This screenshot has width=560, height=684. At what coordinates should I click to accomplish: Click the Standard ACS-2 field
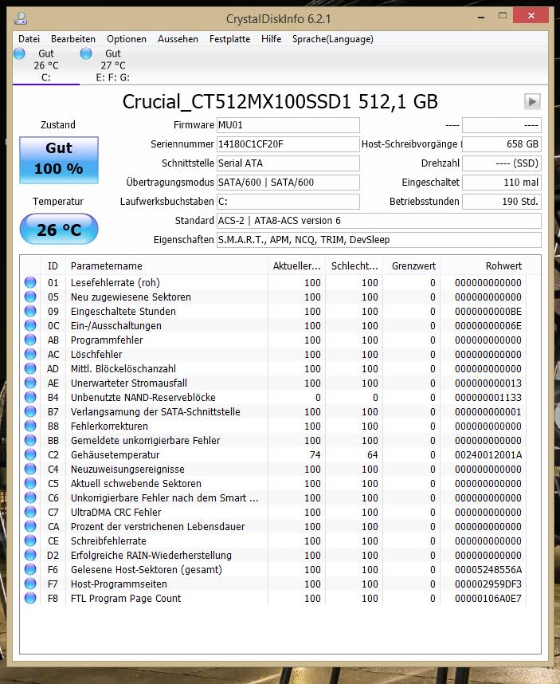pyautogui.click(x=379, y=221)
